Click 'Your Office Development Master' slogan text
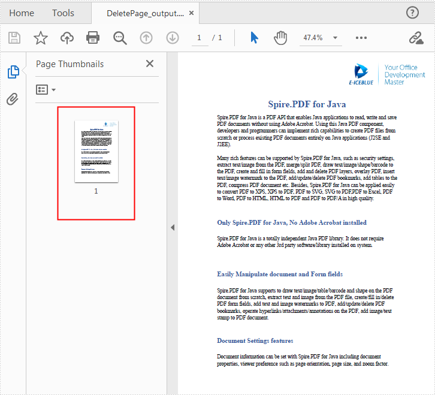This screenshot has height=395, width=435. (x=404, y=75)
